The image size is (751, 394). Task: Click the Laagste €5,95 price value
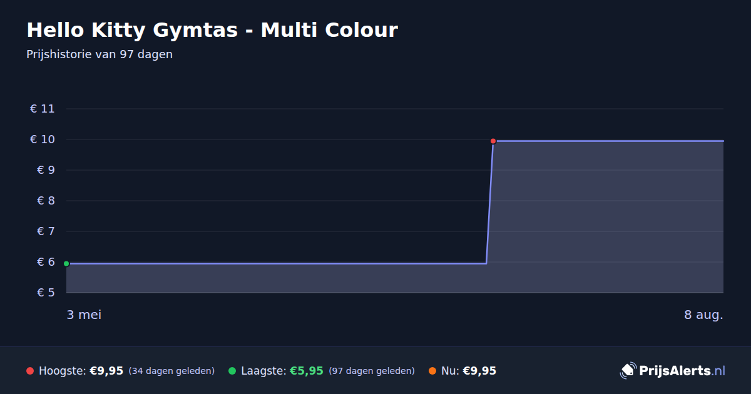click(x=307, y=371)
